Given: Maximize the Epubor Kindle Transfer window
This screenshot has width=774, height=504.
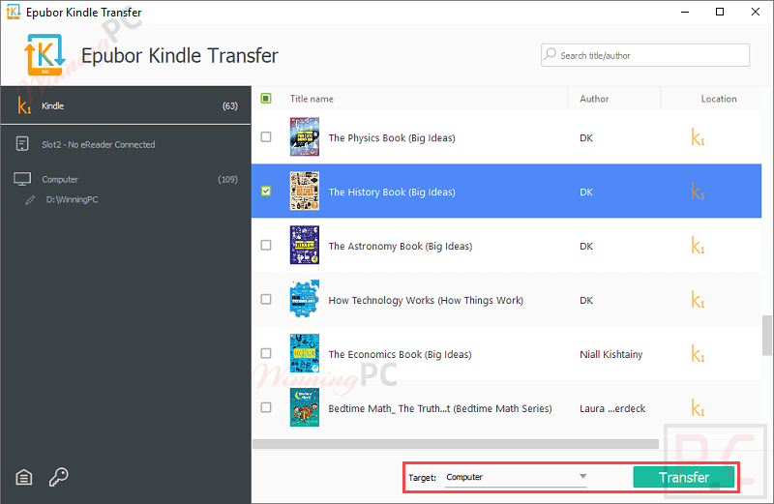Looking at the screenshot, I should 720,12.
